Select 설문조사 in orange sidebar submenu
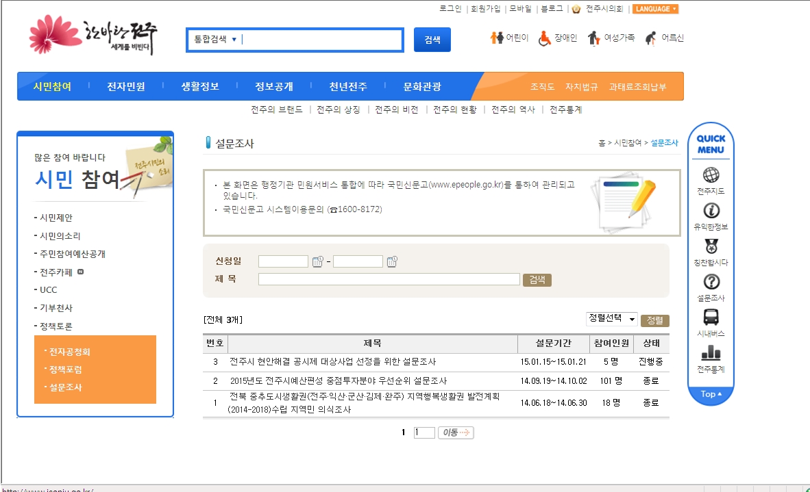Viewport: 810px width, 492px height. coord(65,387)
